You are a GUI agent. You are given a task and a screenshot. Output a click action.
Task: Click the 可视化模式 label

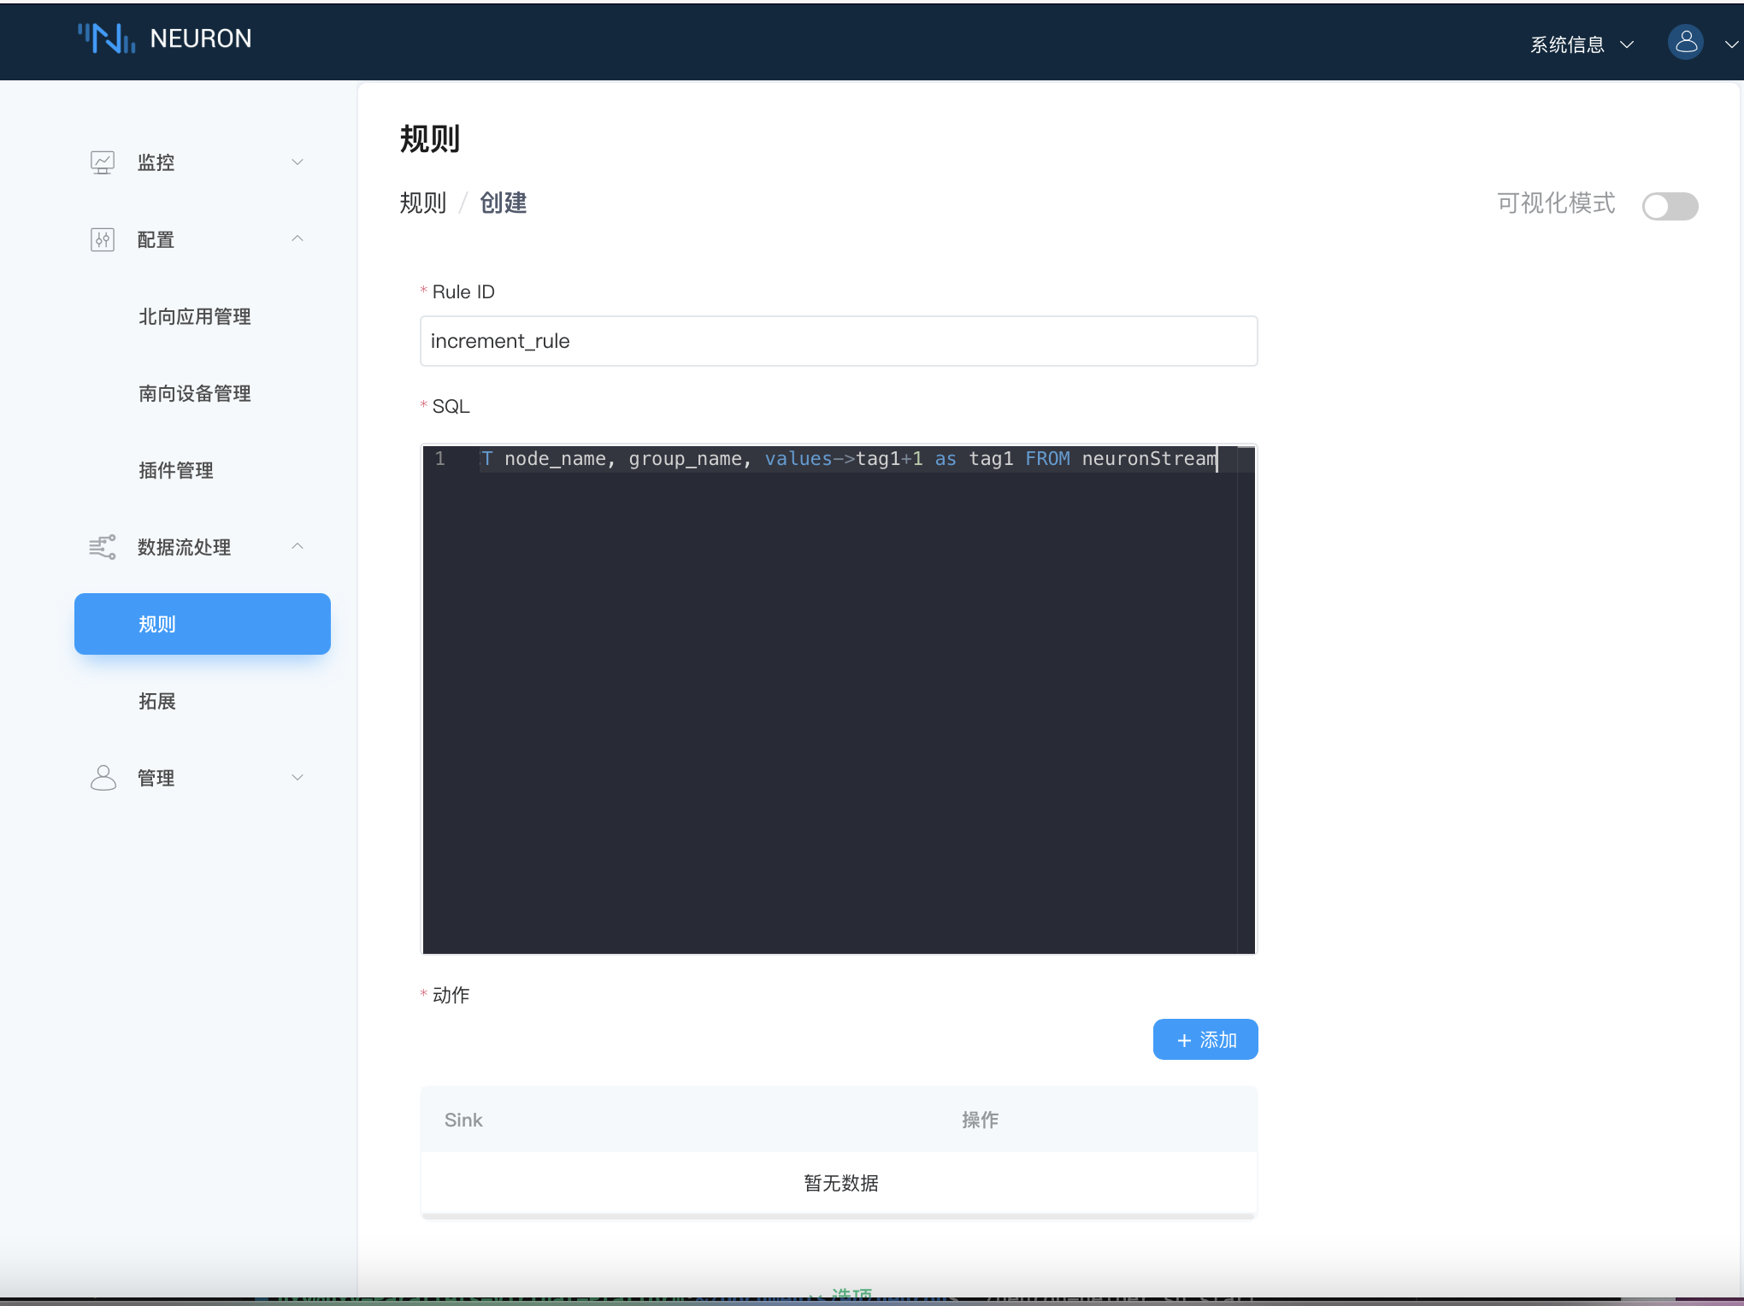click(x=1557, y=203)
